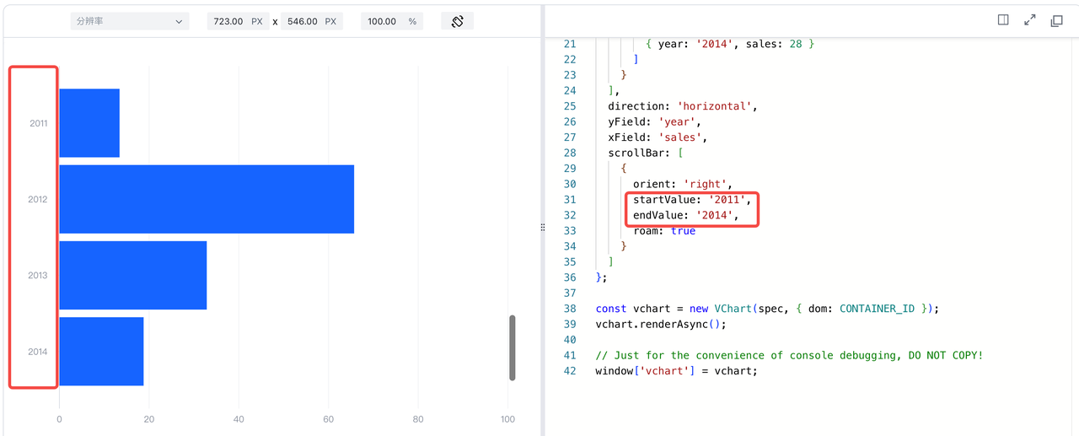Click the "const vchart = new VChart" line
Screen dimensions: 1079x436
(767, 309)
